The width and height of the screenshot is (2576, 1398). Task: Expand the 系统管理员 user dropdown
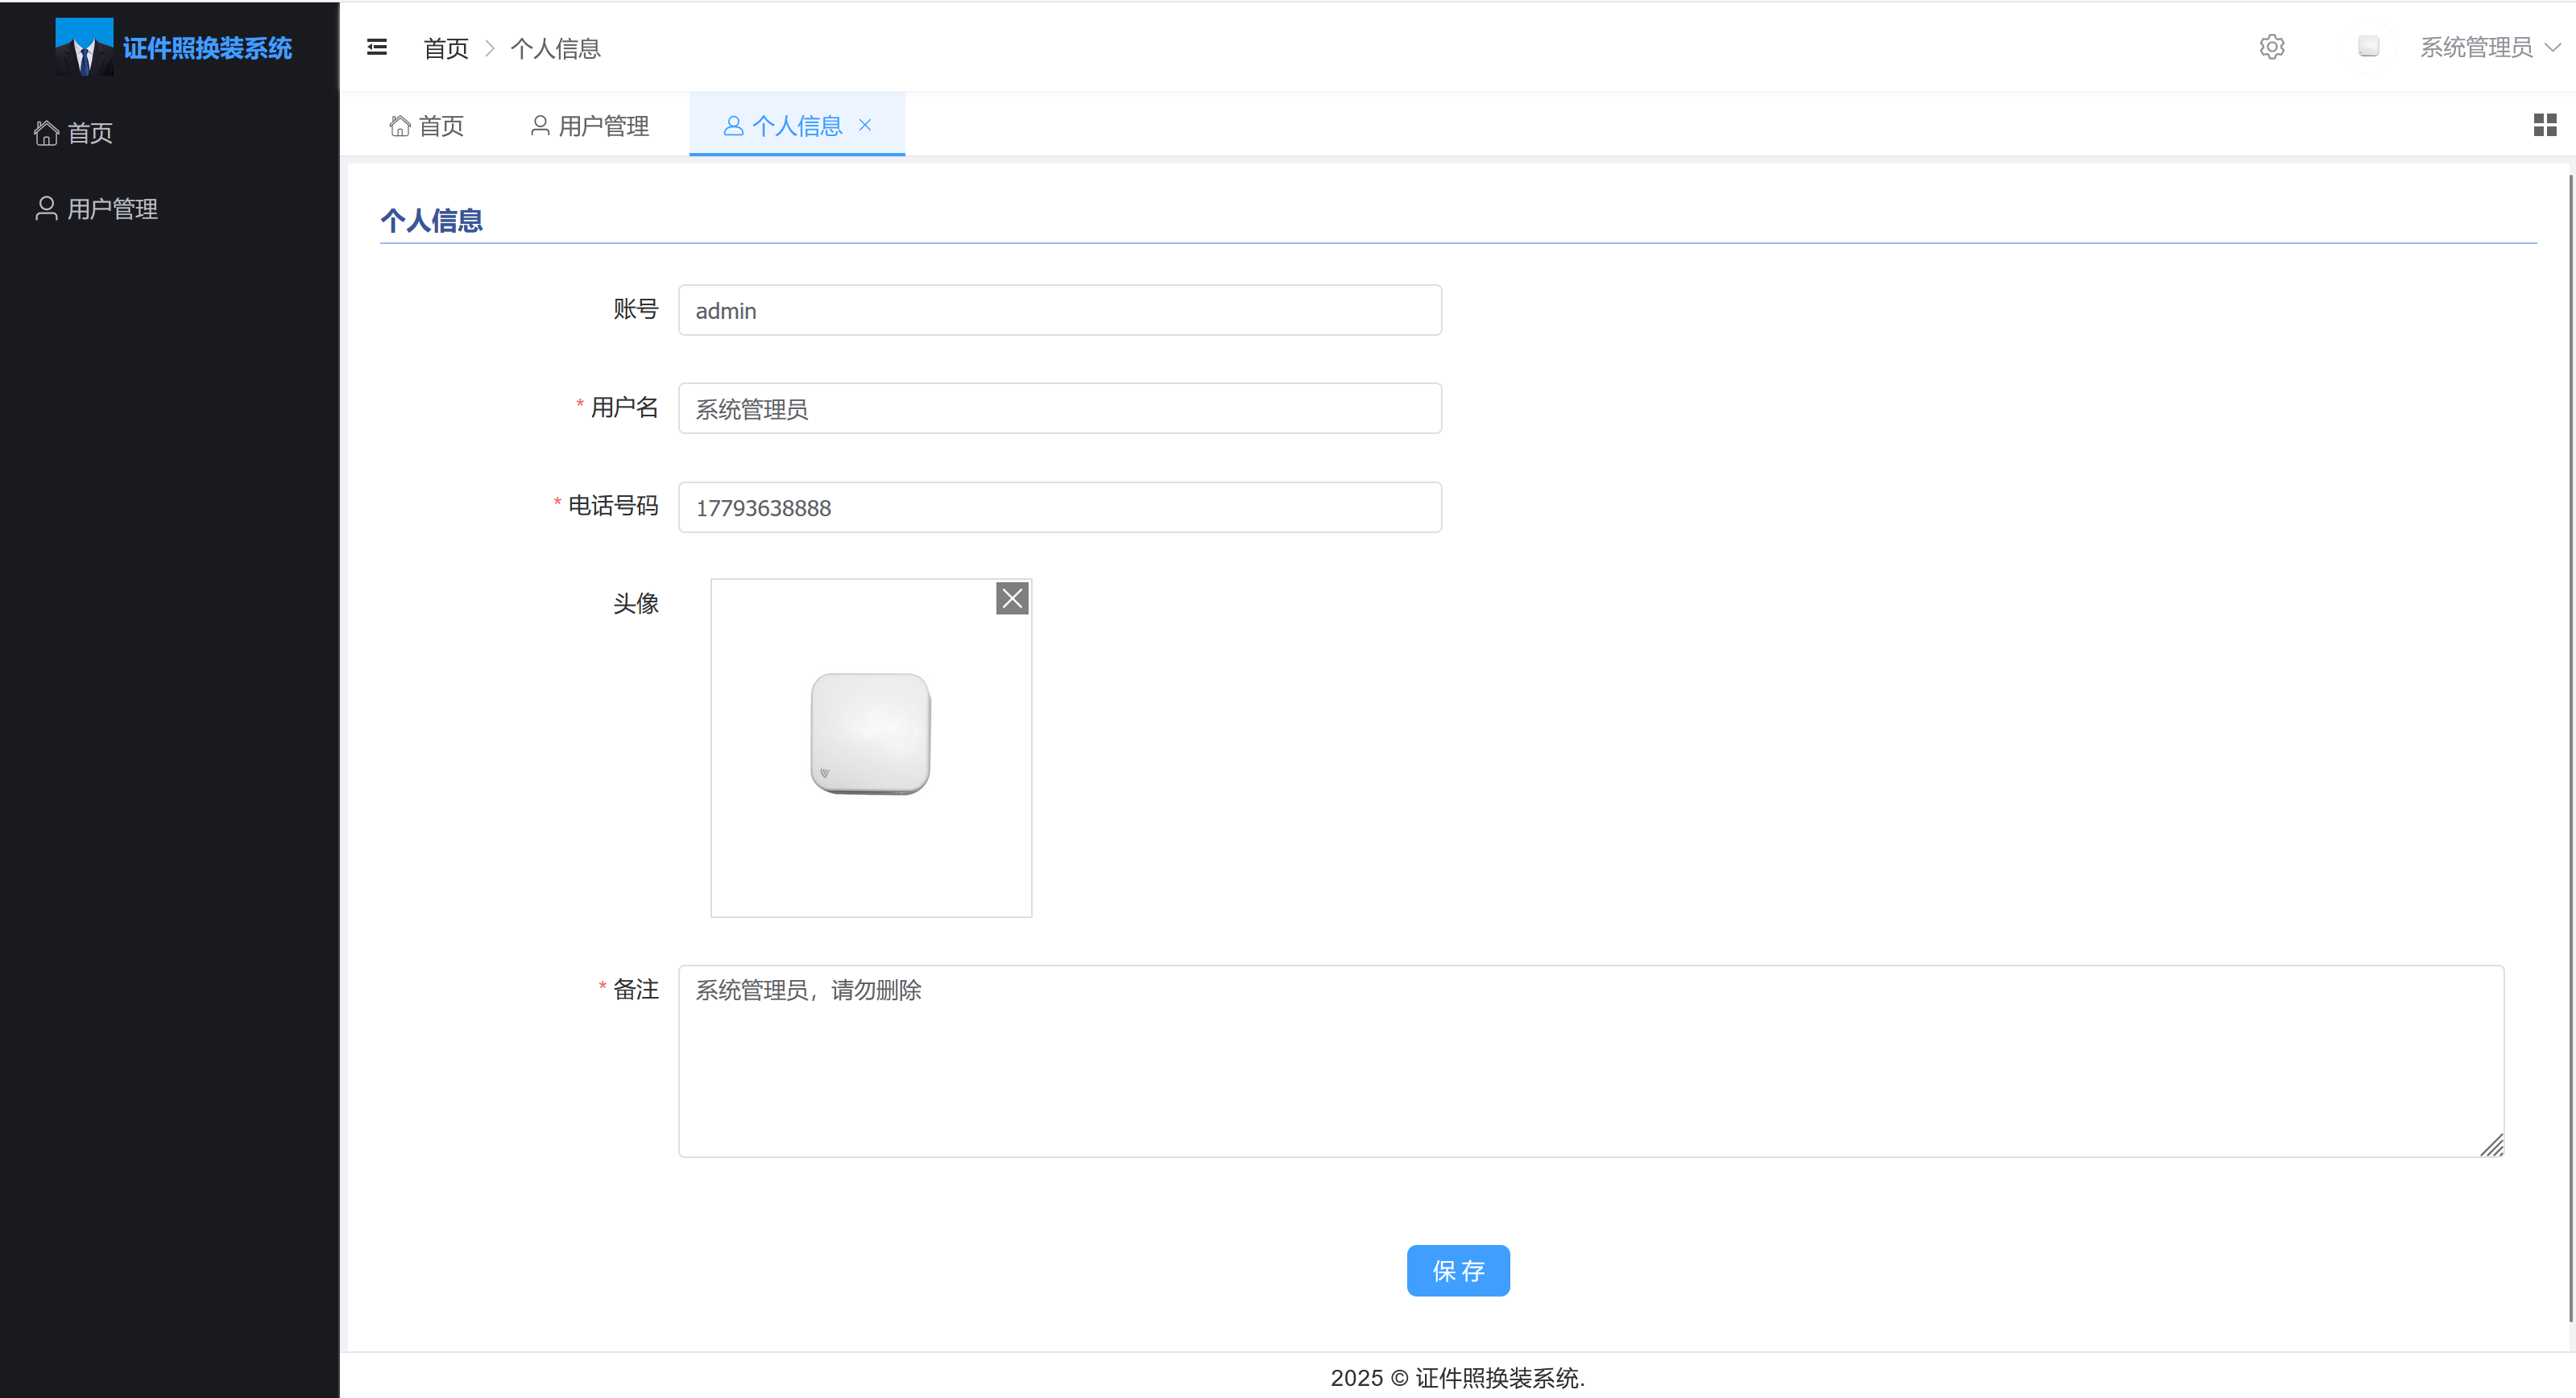click(x=2489, y=47)
